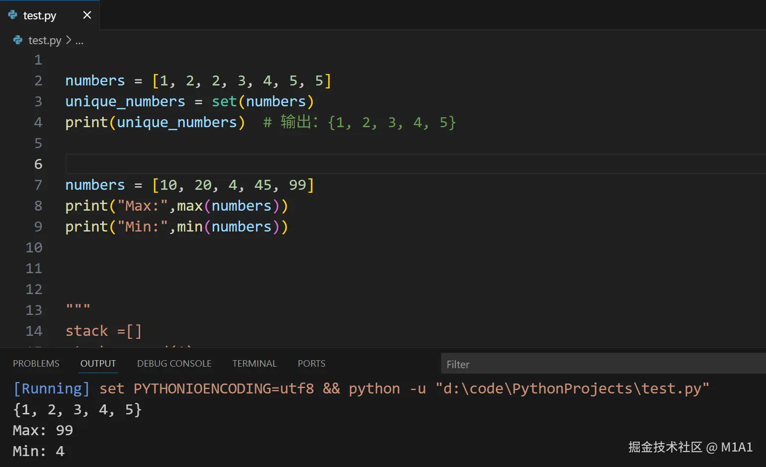Click line number 10 in the gutter

point(34,248)
